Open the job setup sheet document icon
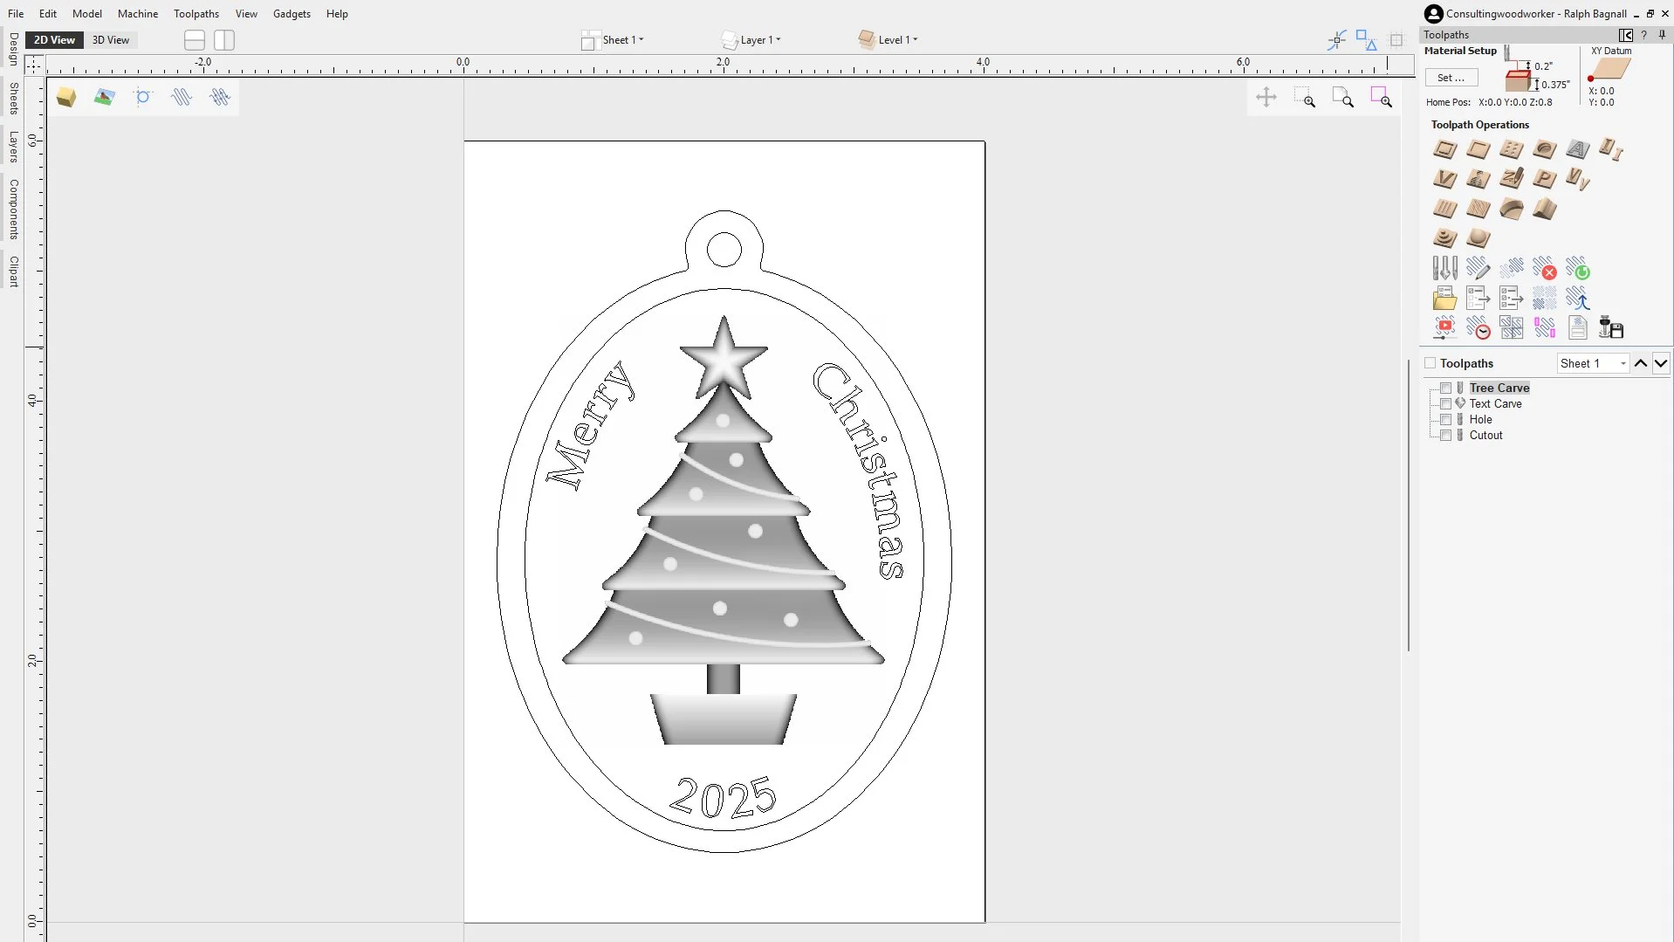 pyautogui.click(x=1578, y=328)
